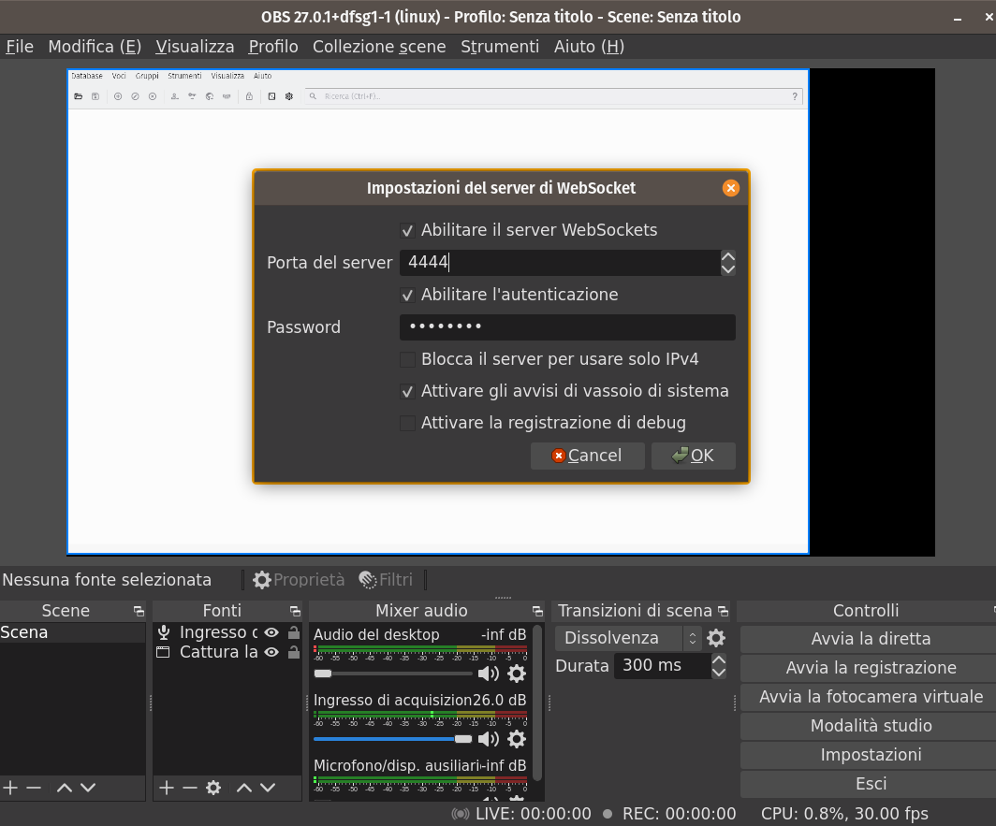Open the Strumenti menu
This screenshot has height=826, width=996.
tap(499, 46)
